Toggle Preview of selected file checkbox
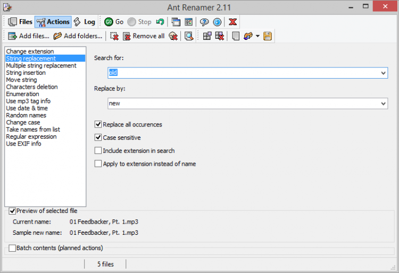Screen dimensions: 399x273 tap(12, 211)
